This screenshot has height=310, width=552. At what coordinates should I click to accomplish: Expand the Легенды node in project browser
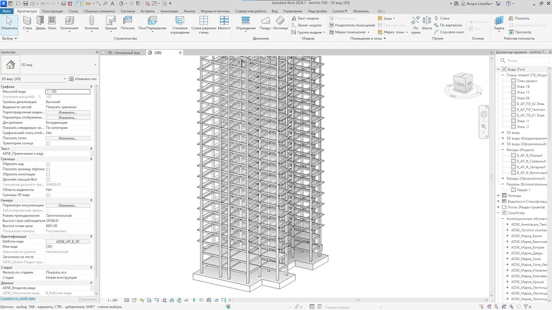[x=499, y=195]
